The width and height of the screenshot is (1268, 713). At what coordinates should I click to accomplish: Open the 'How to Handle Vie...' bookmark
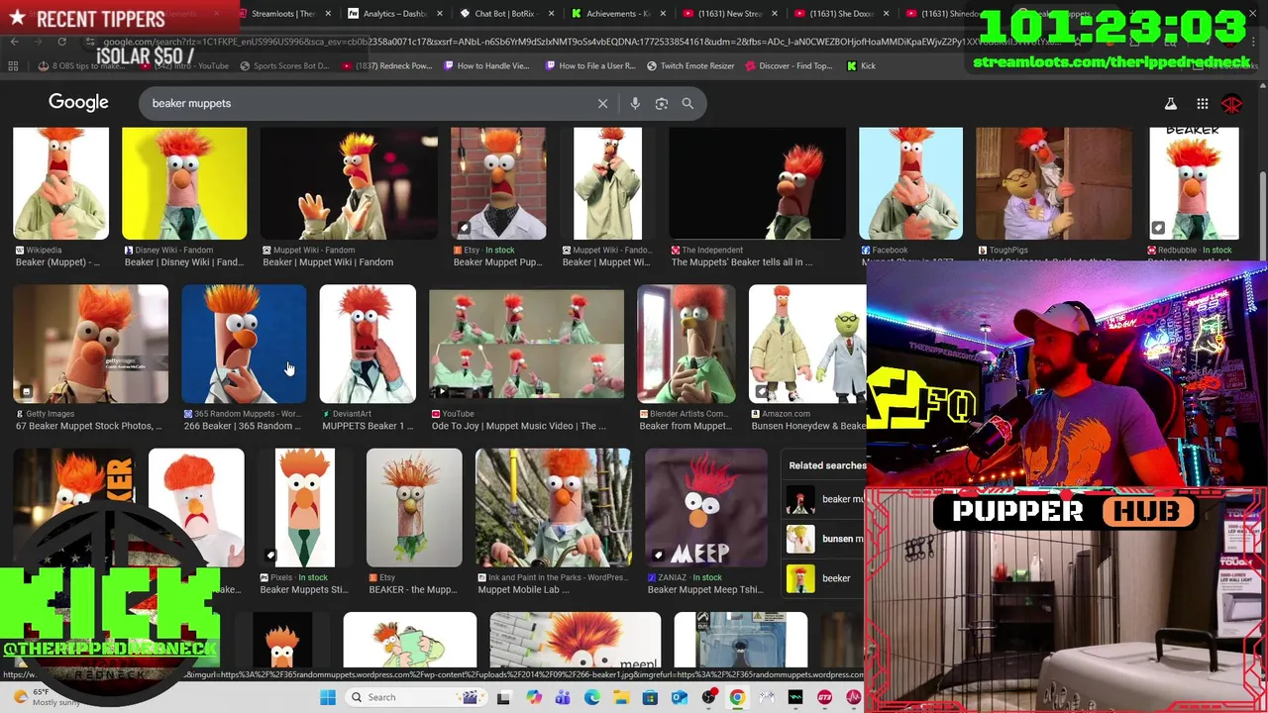click(x=486, y=65)
